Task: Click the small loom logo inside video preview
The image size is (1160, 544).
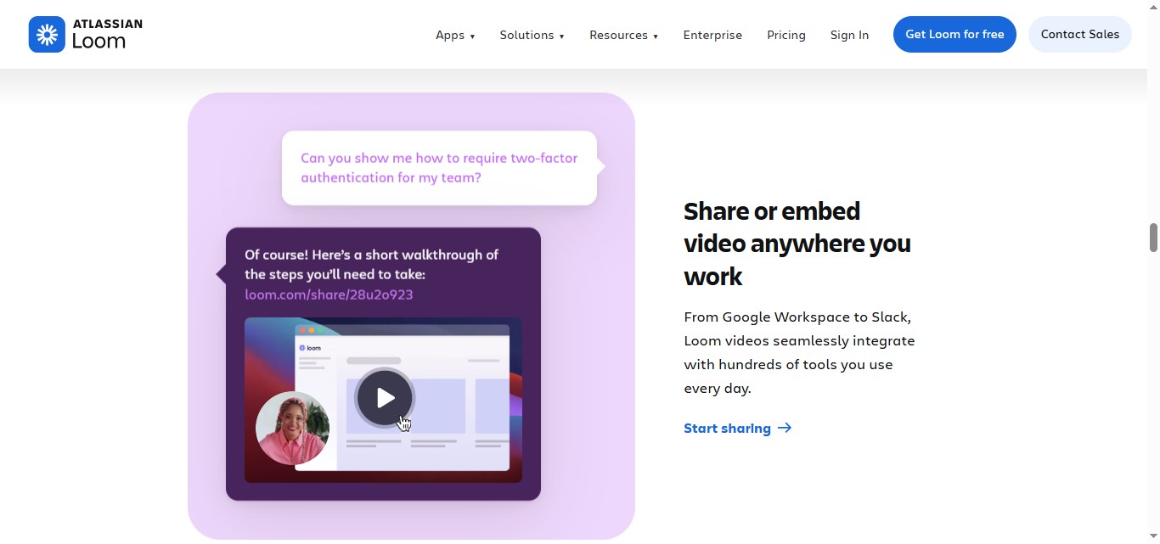Action: (x=309, y=348)
